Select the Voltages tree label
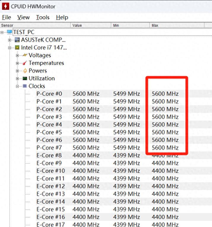The image size is (212, 227). click(40, 55)
